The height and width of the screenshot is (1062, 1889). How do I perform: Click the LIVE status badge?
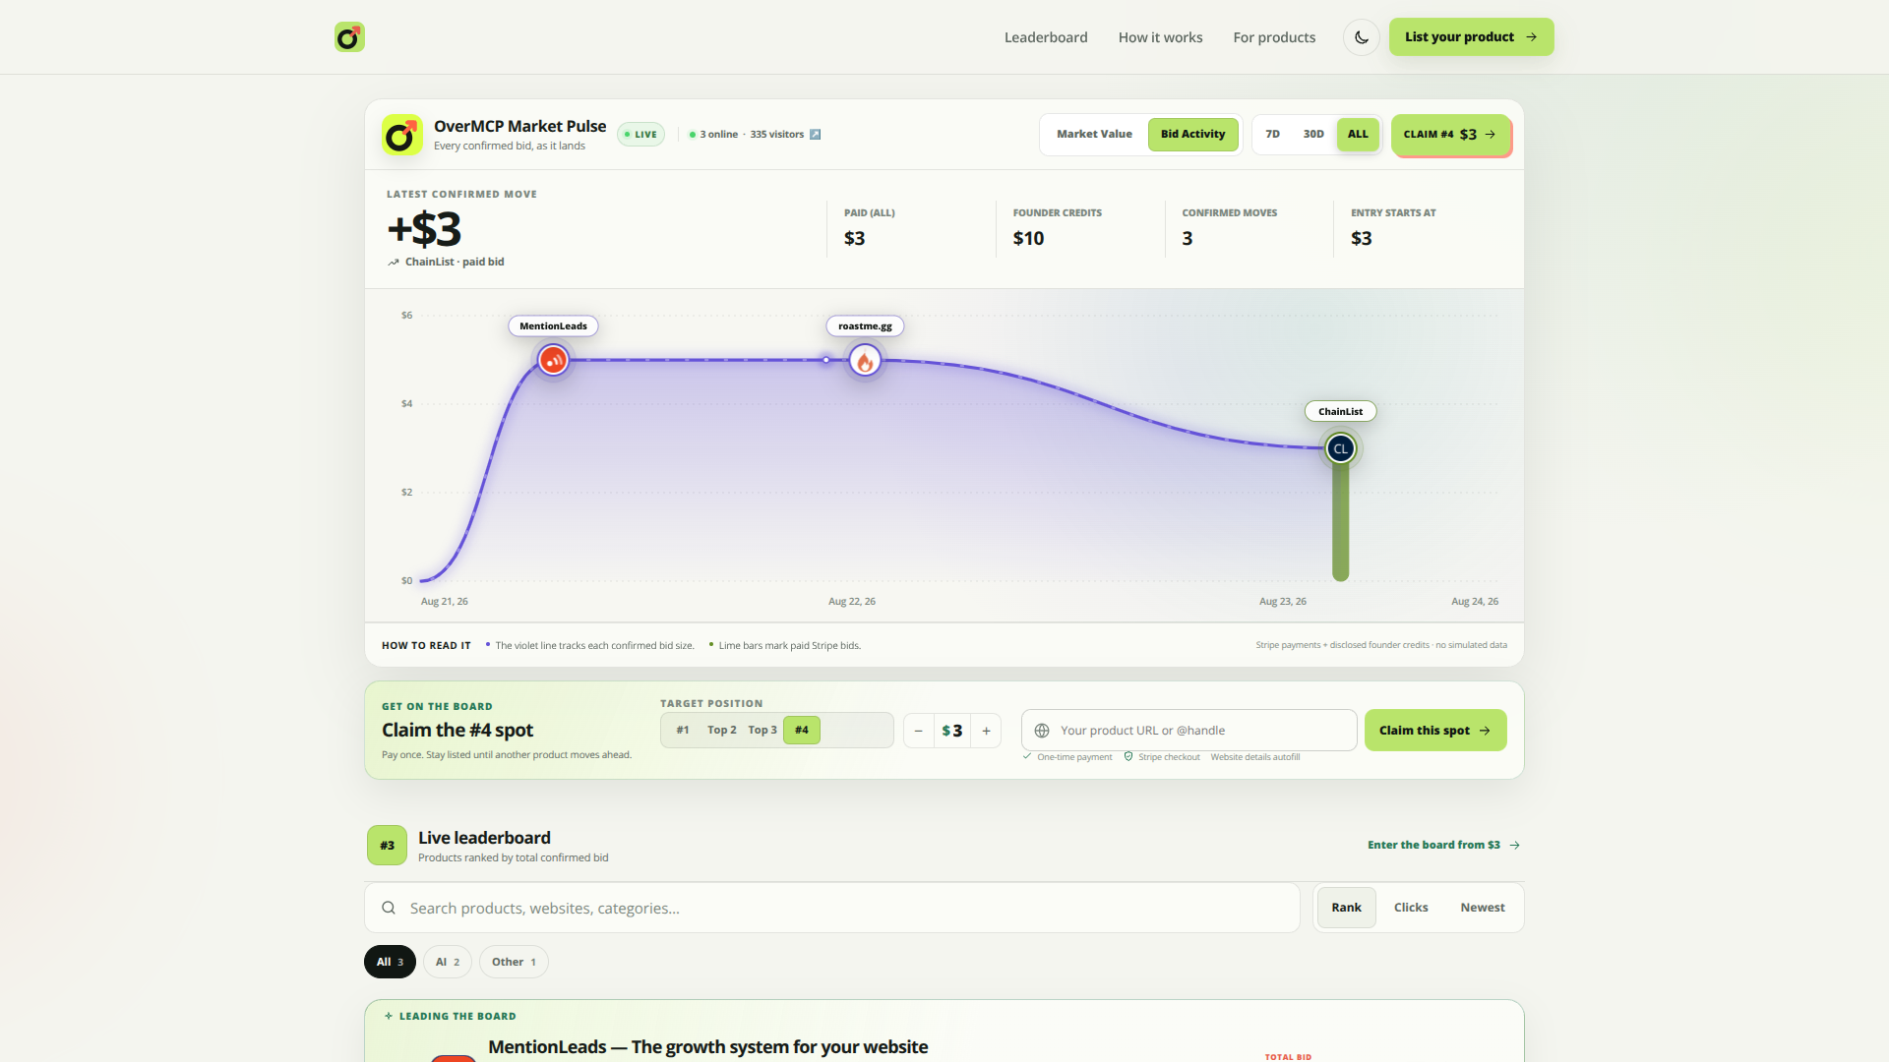[641, 135]
